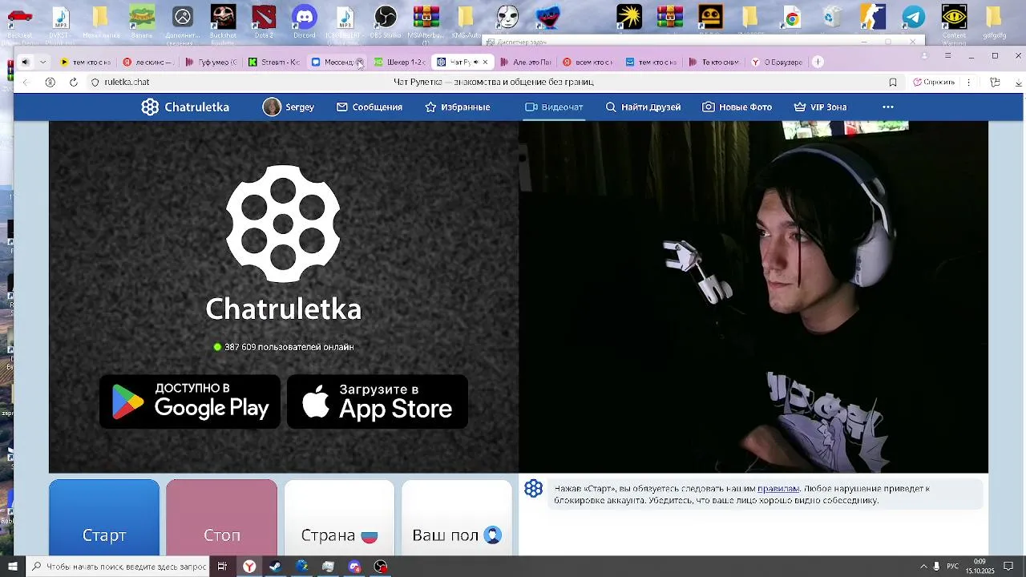
Task: Open the Recycle Bin desktop icon
Action: click(832, 18)
